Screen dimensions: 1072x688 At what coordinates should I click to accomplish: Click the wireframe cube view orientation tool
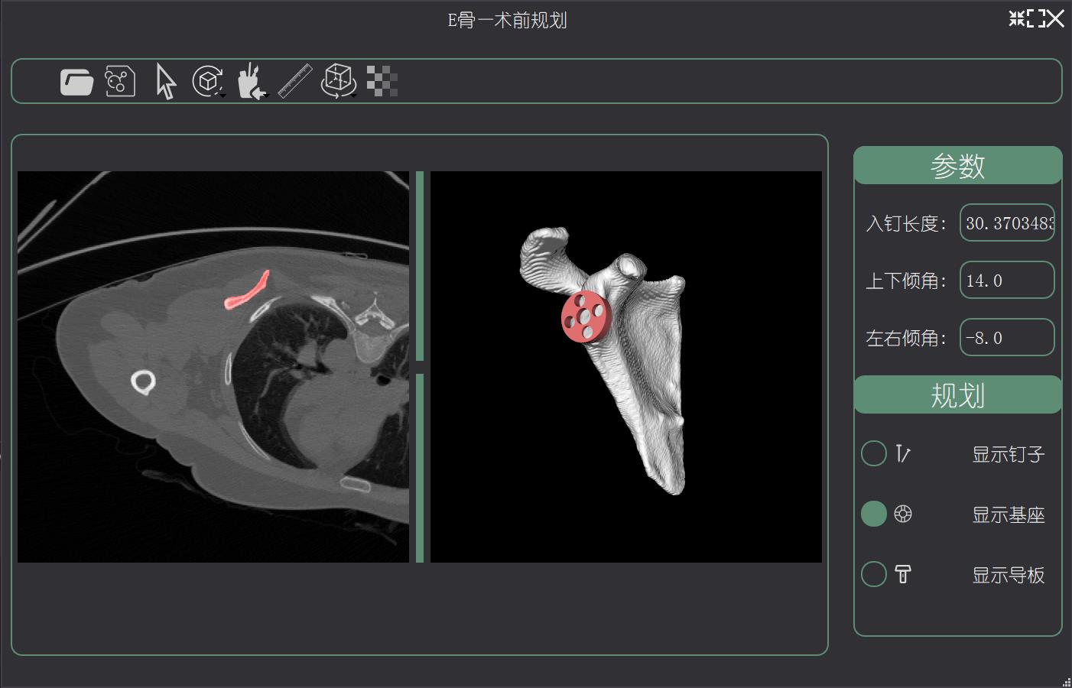point(338,81)
